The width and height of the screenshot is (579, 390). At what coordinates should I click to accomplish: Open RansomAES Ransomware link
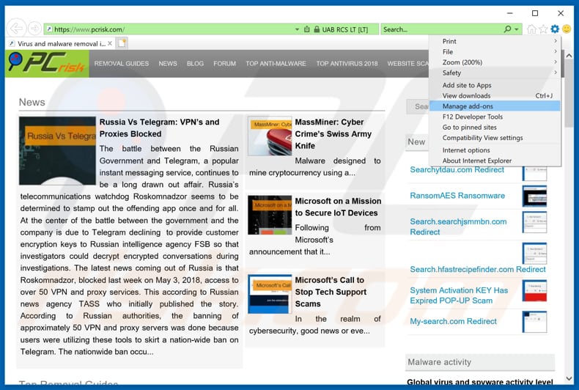(x=457, y=196)
